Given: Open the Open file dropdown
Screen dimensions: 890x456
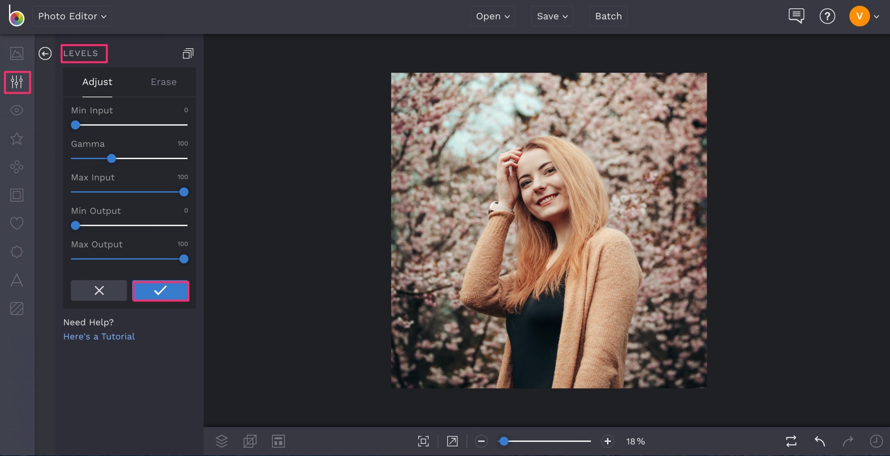Looking at the screenshot, I should 493,16.
